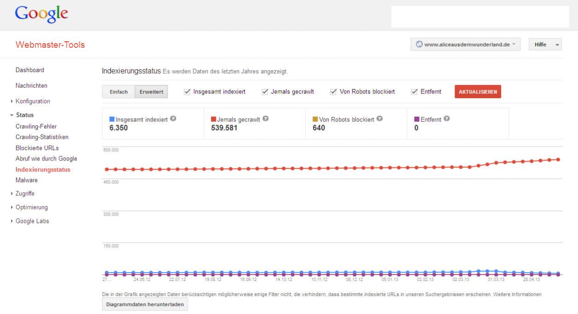Click help icon next to Jemals gecrawlt
Image resolution: width=578 pixels, height=314 pixels.
tap(266, 119)
